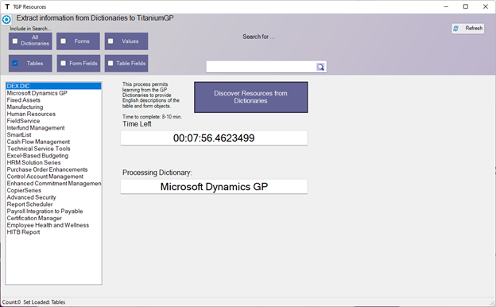
Task: Click Set Loaded: Tables status text
Action: 45,302
